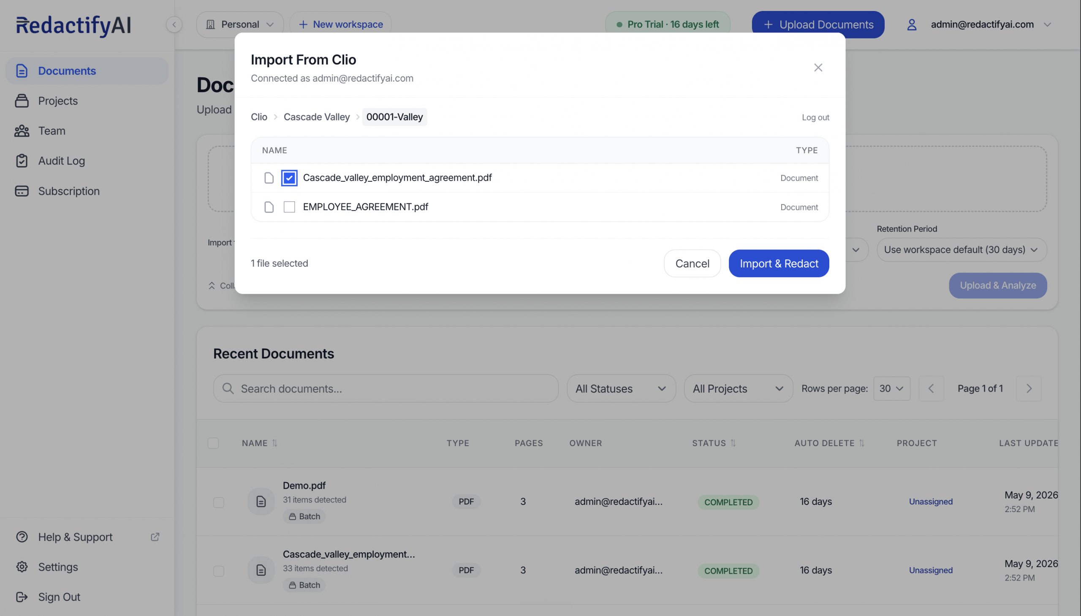Sort documents by Auto Delete

point(829,443)
